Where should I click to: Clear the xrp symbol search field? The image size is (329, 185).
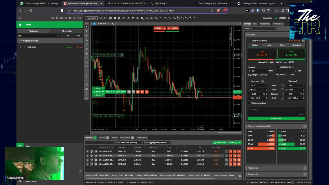click(58, 36)
